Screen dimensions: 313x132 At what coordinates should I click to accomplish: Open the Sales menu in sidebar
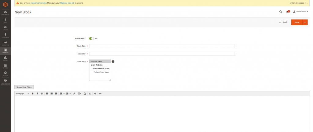coord(6,20)
